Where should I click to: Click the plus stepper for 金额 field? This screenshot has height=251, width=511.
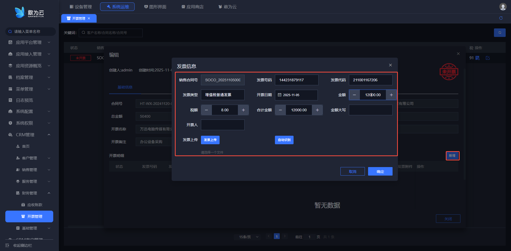click(x=391, y=95)
